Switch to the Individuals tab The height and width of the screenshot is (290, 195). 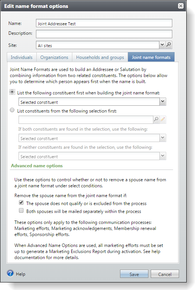(22, 57)
